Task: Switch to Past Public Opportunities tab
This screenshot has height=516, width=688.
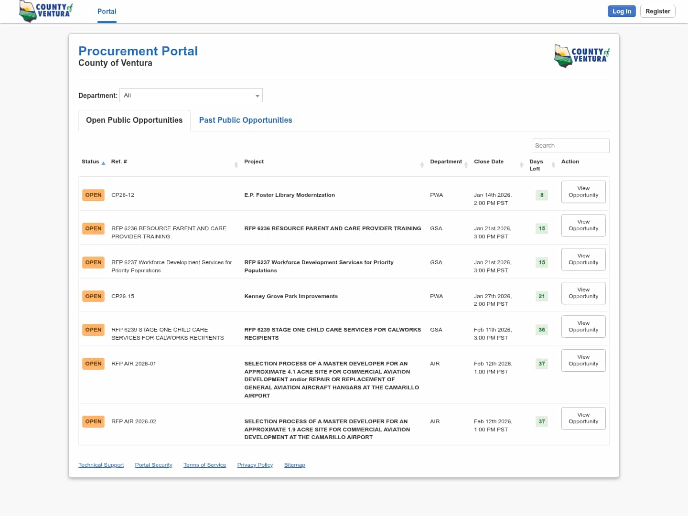Action: (x=246, y=120)
